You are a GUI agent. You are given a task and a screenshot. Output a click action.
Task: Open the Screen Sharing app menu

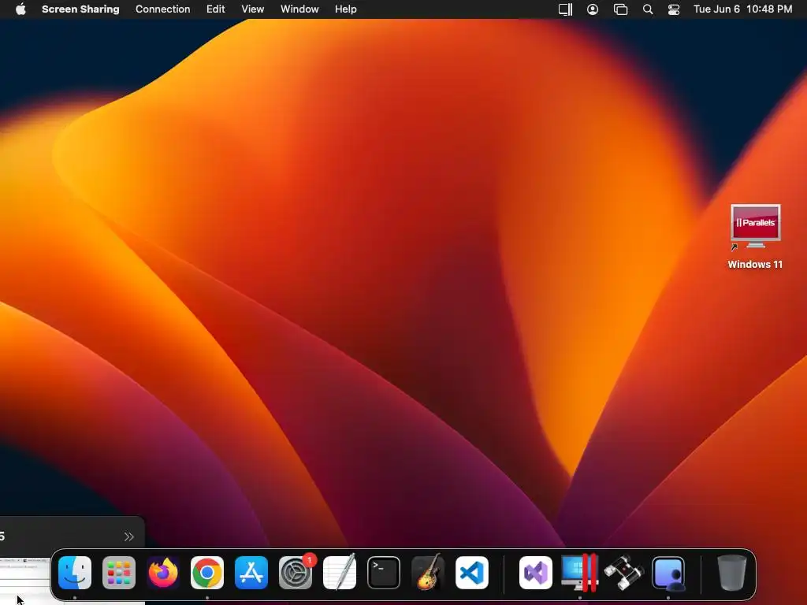(80, 9)
